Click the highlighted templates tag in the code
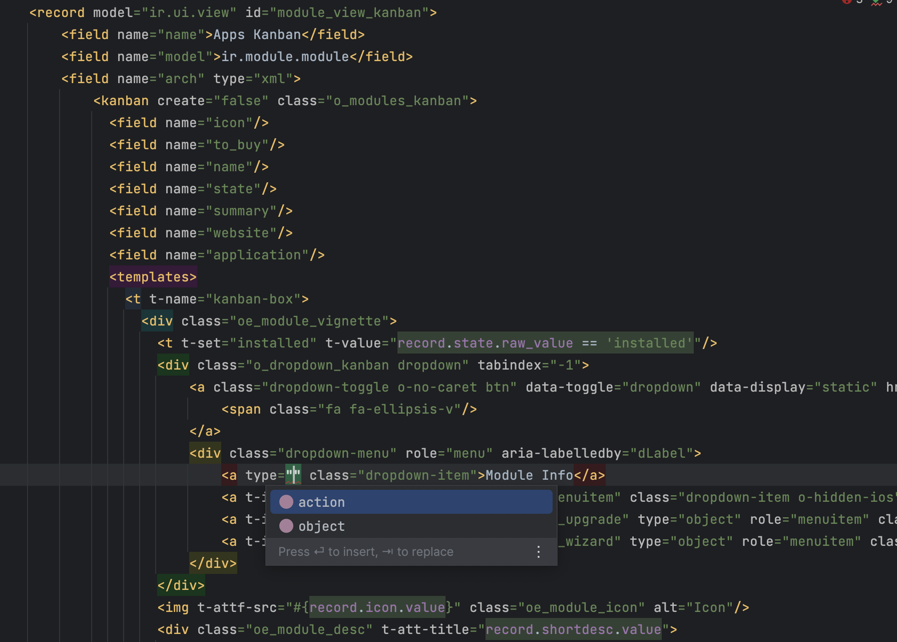The width and height of the screenshot is (897, 642). pos(153,276)
